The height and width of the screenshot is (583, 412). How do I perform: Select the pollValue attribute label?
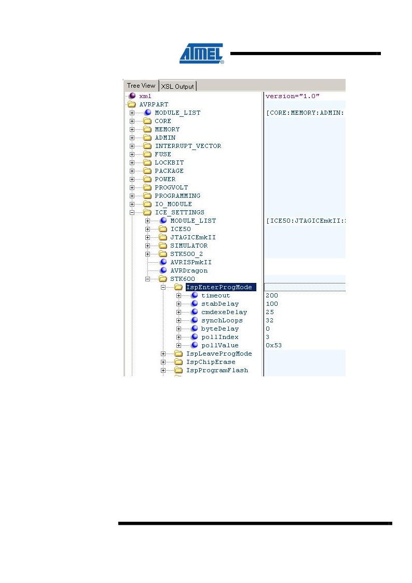tap(220, 345)
